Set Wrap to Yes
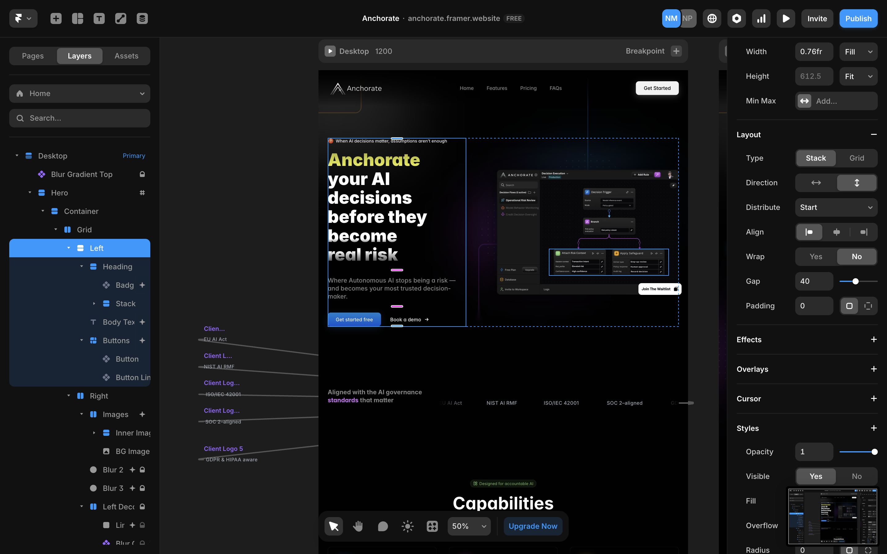 pos(816,256)
